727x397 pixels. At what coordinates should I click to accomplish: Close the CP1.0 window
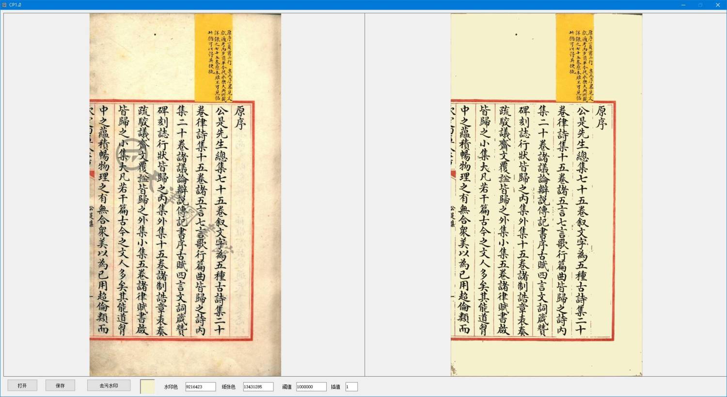click(718, 5)
